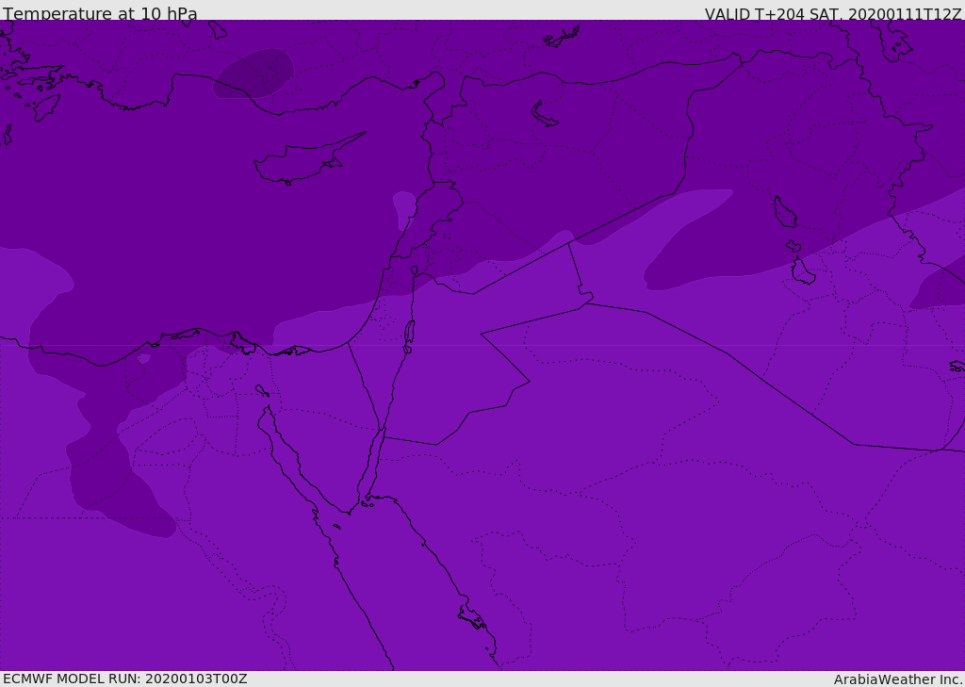The height and width of the screenshot is (687, 965).
Task: Click the 'VALID T+204 SAT. 20200111T12Z' label
Action: click(833, 13)
